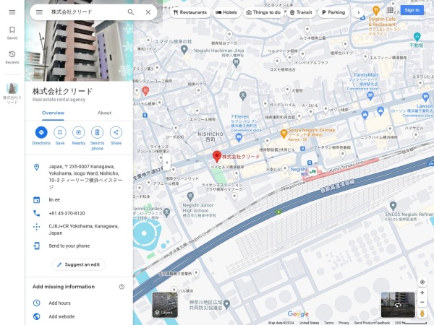The image size is (434, 325).
Task: Select the Things to do chip
Action: tap(263, 12)
